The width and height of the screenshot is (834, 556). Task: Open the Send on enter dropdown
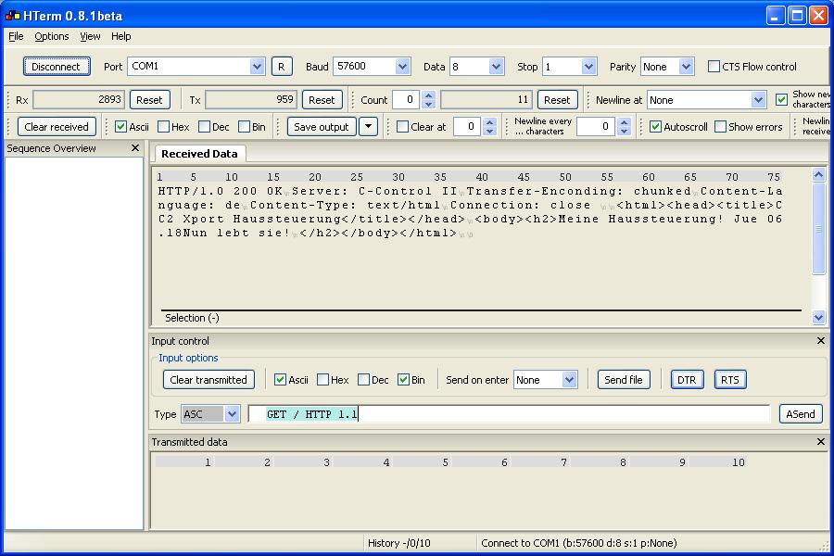pyautogui.click(x=569, y=380)
